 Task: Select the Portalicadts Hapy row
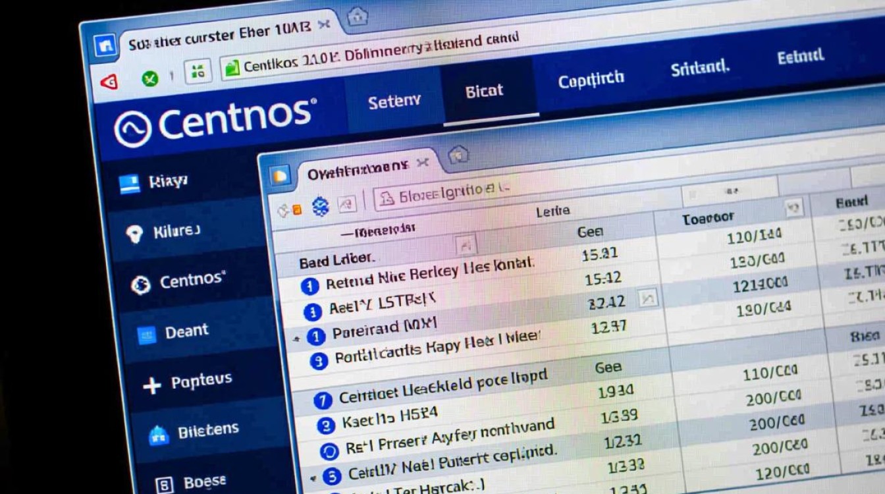point(437,346)
